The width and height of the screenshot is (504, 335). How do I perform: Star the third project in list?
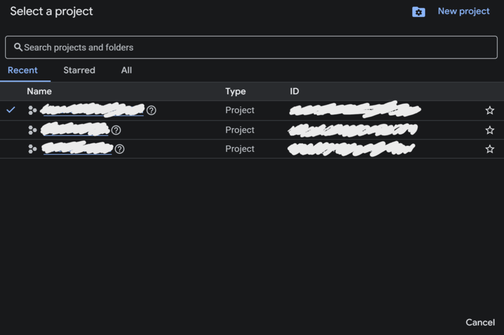click(x=490, y=149)
